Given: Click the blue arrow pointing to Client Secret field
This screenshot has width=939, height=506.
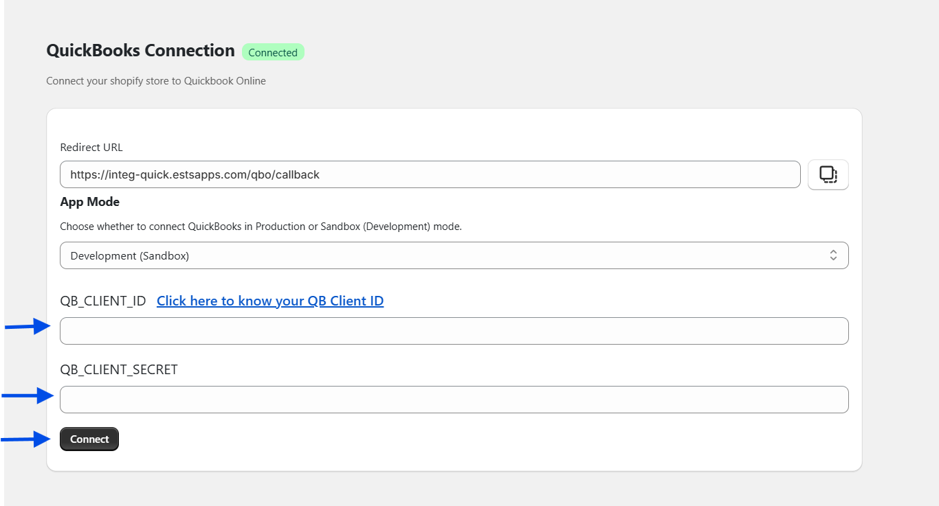Looking at the screenshot, I should pos(27,395).
